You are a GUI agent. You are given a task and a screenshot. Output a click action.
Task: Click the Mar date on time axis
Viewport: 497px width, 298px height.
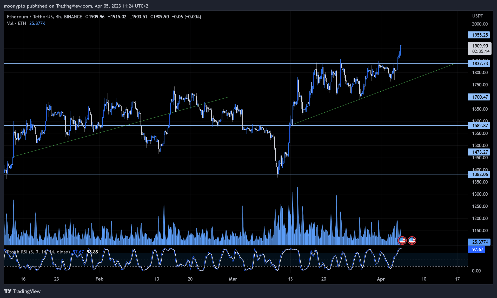tap(233, 279)
